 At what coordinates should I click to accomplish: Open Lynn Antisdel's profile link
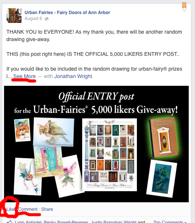pyautogui.click(x=28, y=222)
